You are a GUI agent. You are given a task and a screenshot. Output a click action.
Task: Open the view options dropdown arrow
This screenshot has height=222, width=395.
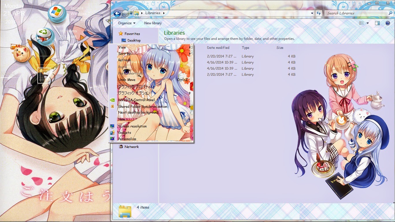click(368, 23)
